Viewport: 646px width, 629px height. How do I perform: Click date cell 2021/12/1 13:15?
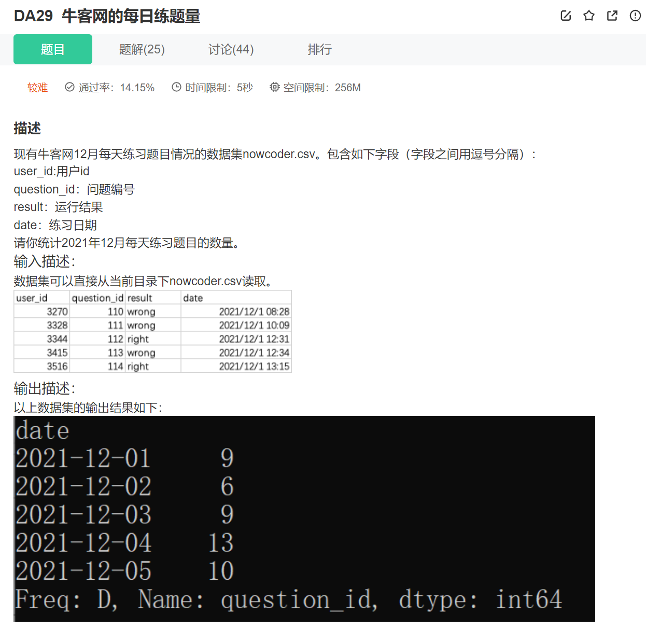pos(236,366)
